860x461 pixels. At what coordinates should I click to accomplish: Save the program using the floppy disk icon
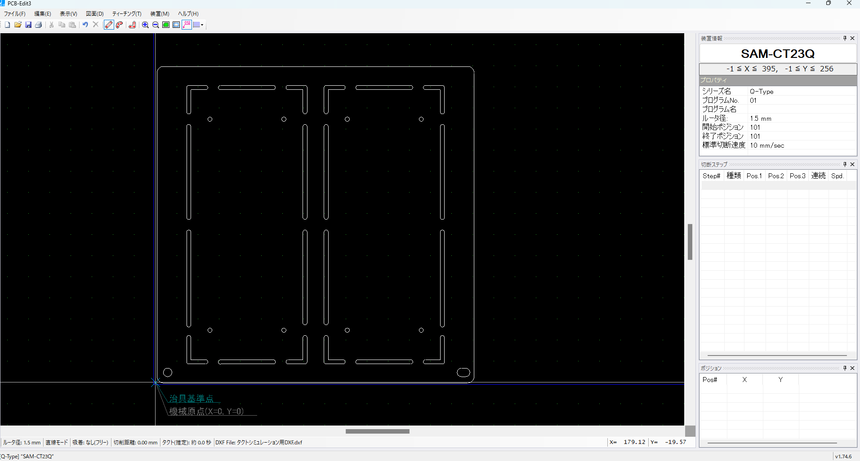tap(28, 25)
